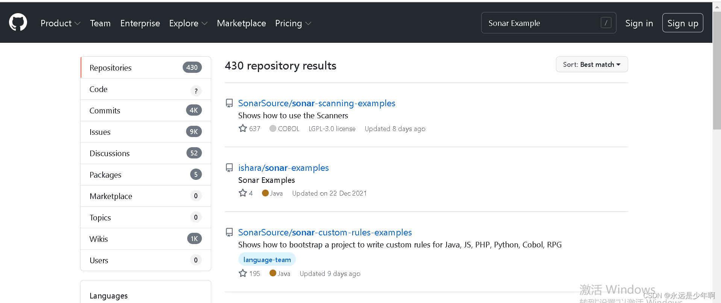Click the star icon for sonar-scanning-examples

click(243, 128)
